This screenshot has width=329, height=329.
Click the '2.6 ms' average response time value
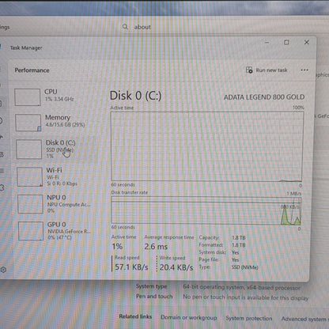click(156, 247)
